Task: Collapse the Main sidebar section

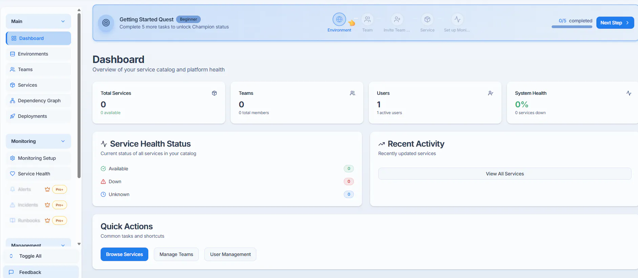Action: click(x=38, y=21)
